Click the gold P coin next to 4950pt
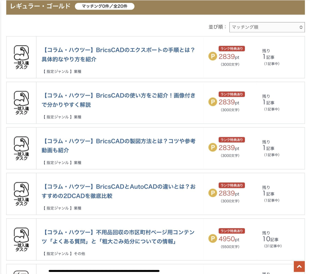Viewport: 310px width, 274px height. (x=213, y=239)
